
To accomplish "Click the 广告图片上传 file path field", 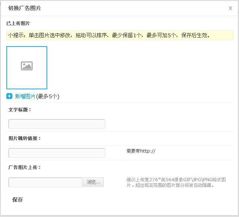I will (45, 182).
